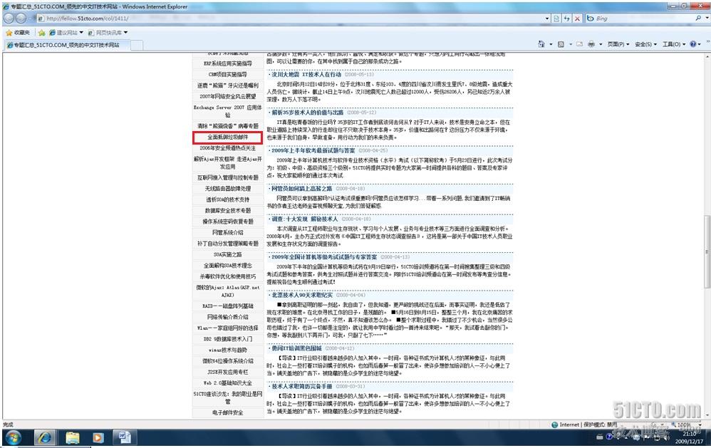Open sidebar link 操作系统密码恢复专题

(228, 222)
